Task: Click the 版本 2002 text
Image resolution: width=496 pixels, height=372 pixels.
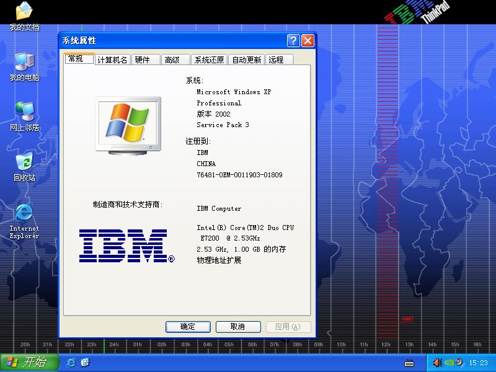Action: [213, 114]
